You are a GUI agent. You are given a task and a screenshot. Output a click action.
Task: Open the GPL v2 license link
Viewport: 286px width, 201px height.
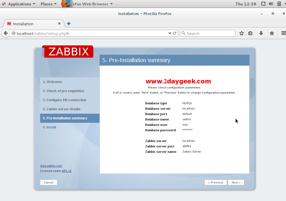66,171
